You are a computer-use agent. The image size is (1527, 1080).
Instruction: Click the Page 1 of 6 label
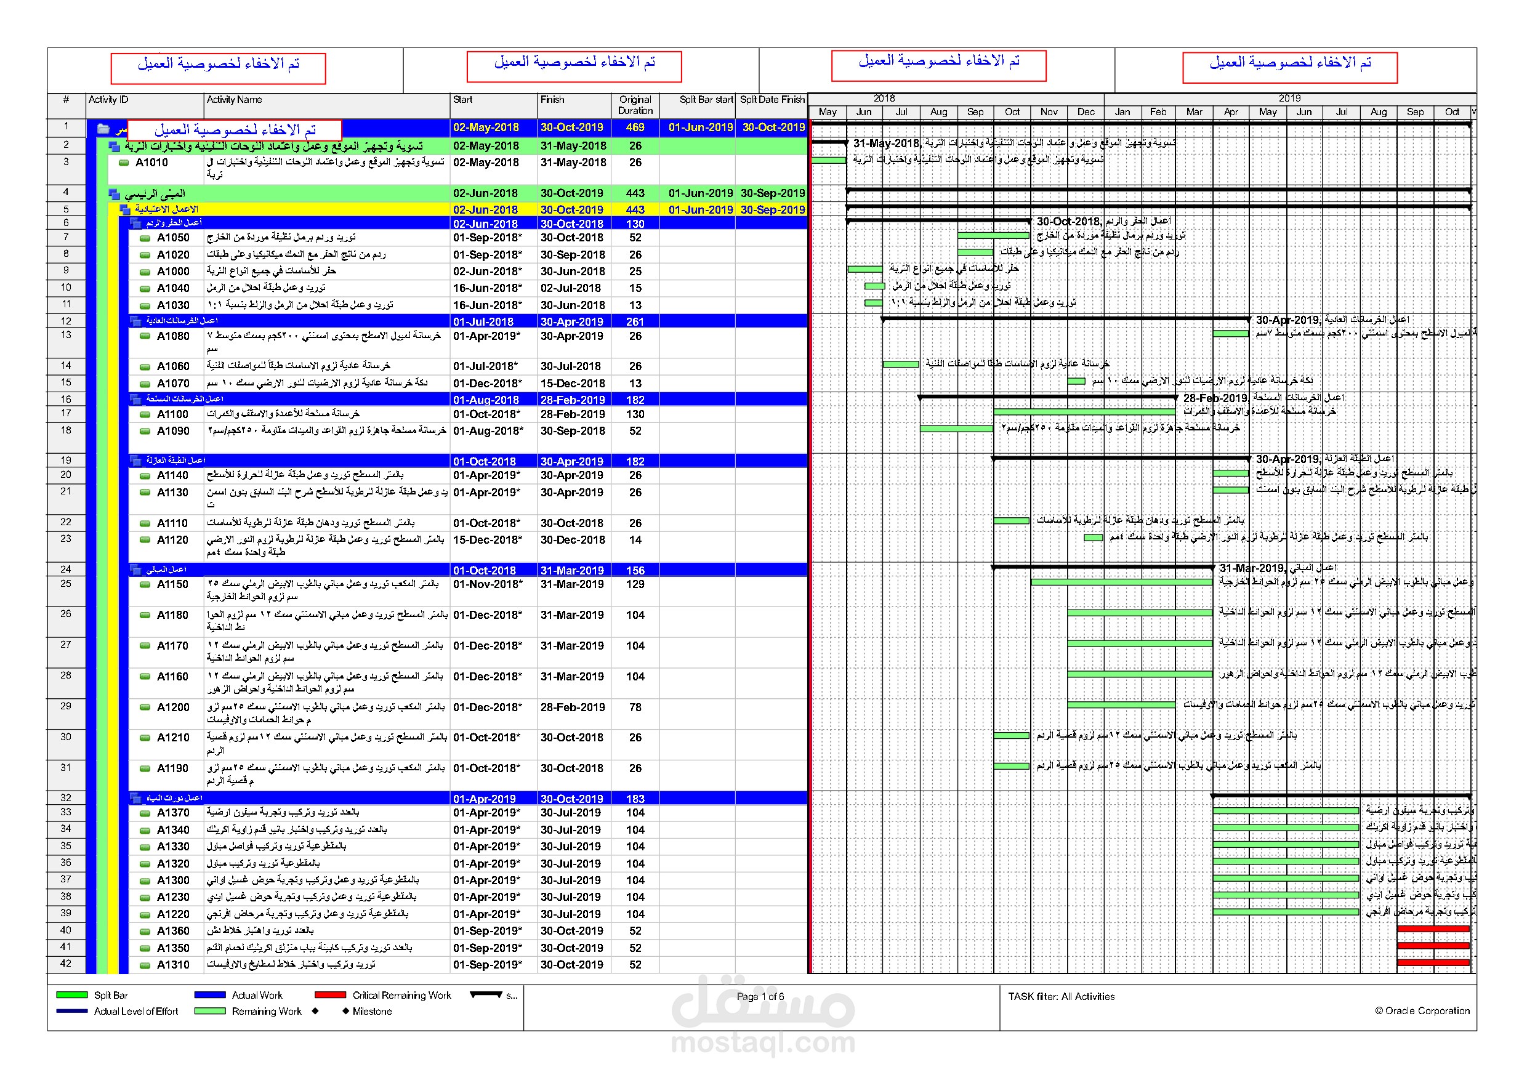(x=760, y=996)
